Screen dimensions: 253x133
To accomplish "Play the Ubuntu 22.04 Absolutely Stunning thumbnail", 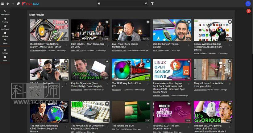I will [172, 112].
